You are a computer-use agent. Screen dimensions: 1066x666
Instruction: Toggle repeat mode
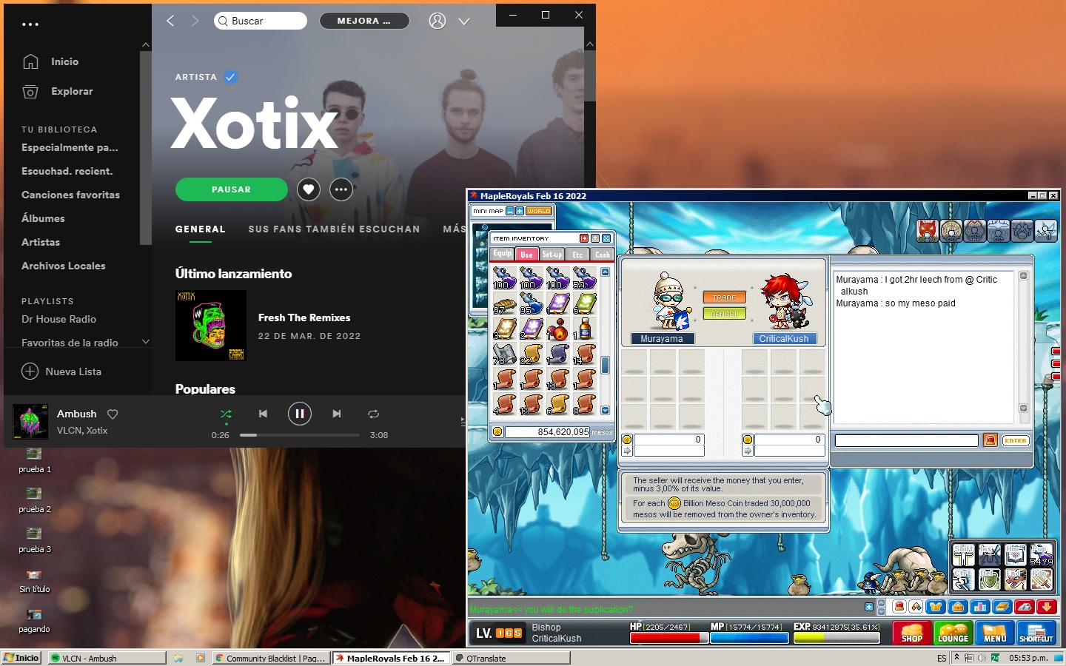373,414
